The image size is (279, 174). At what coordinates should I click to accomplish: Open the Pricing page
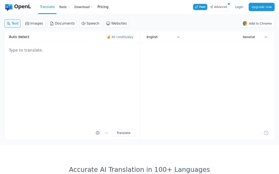pos(103,7)
